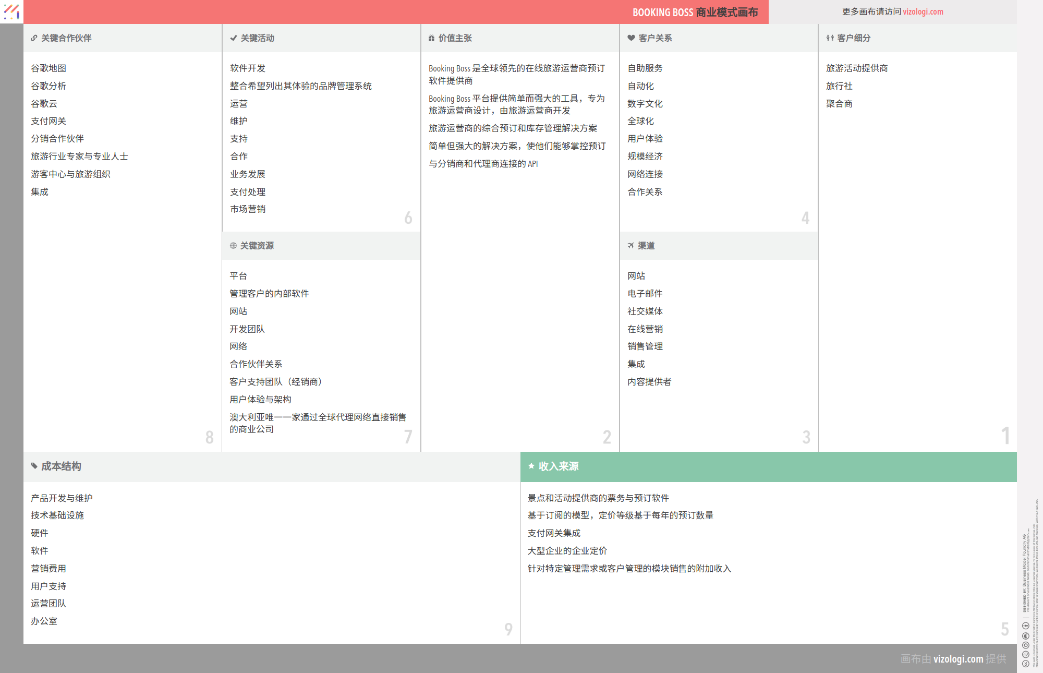Click the BOOKING BOSS 商业模式画布 title banner
The image size is (1043, 673).
696,12
